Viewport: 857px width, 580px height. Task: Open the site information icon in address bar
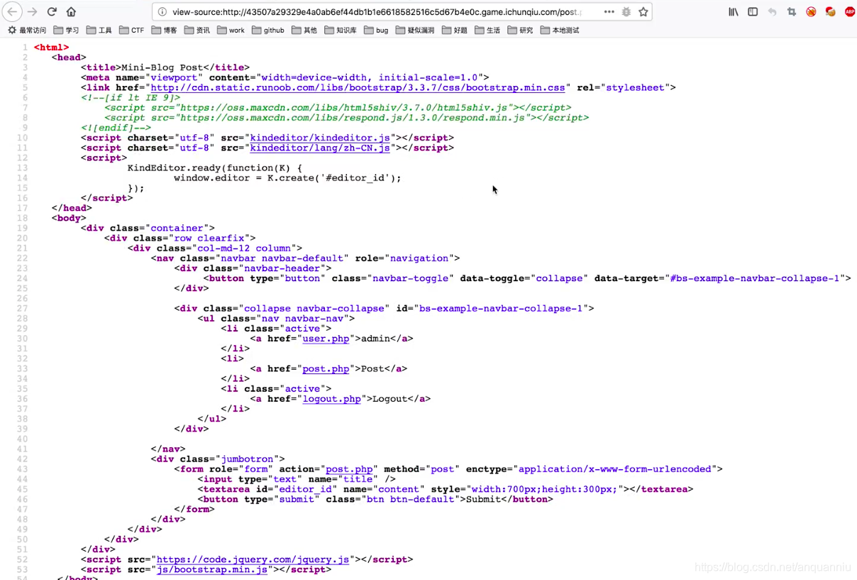coord(162,11)
